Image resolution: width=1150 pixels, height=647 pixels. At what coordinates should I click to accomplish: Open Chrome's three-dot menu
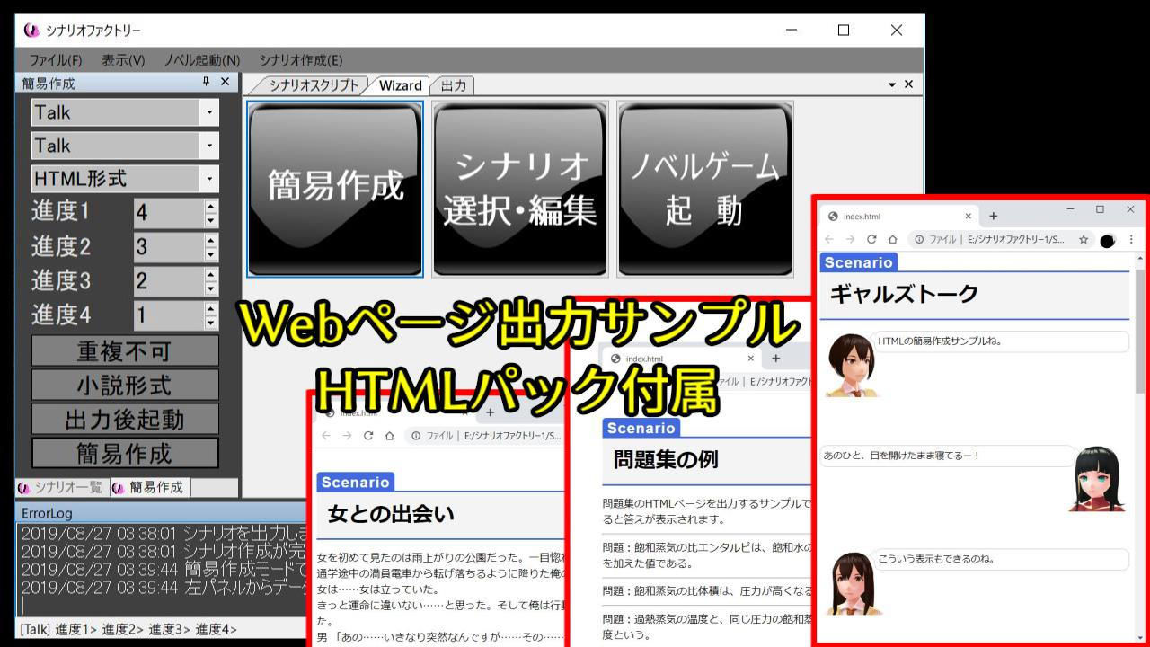1131,240
